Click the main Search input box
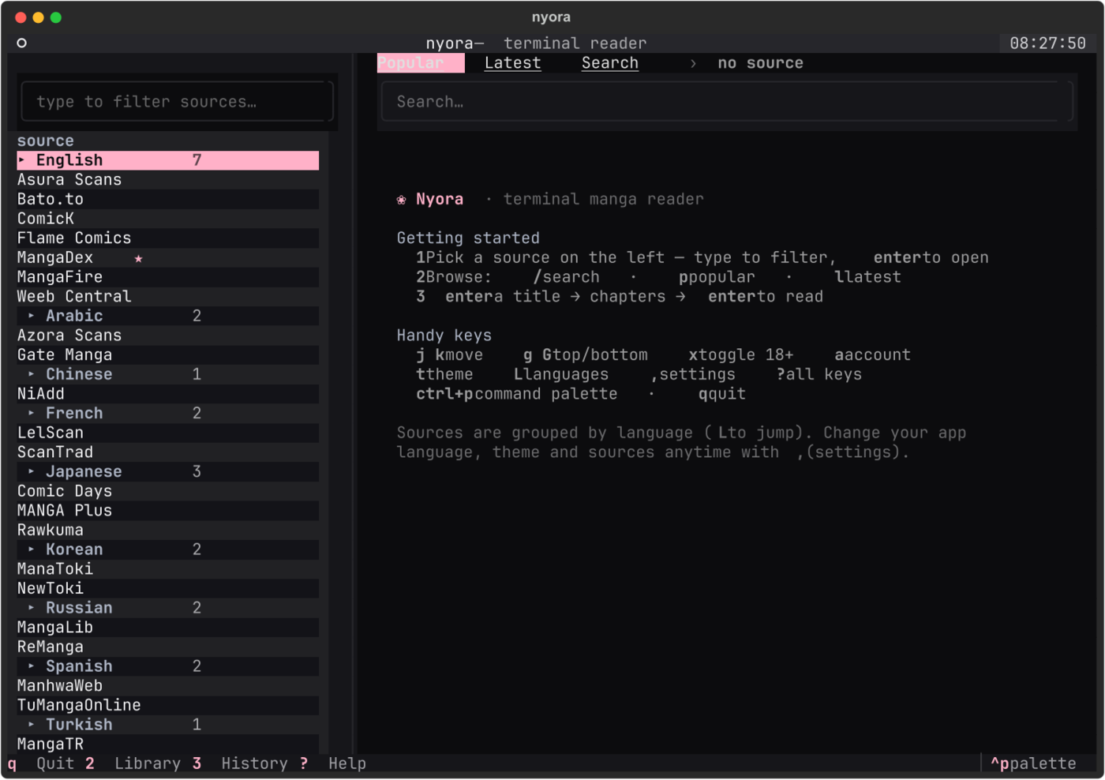1105x780 pixels. (727, 102)
